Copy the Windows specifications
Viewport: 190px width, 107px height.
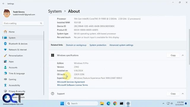point(173,55)
